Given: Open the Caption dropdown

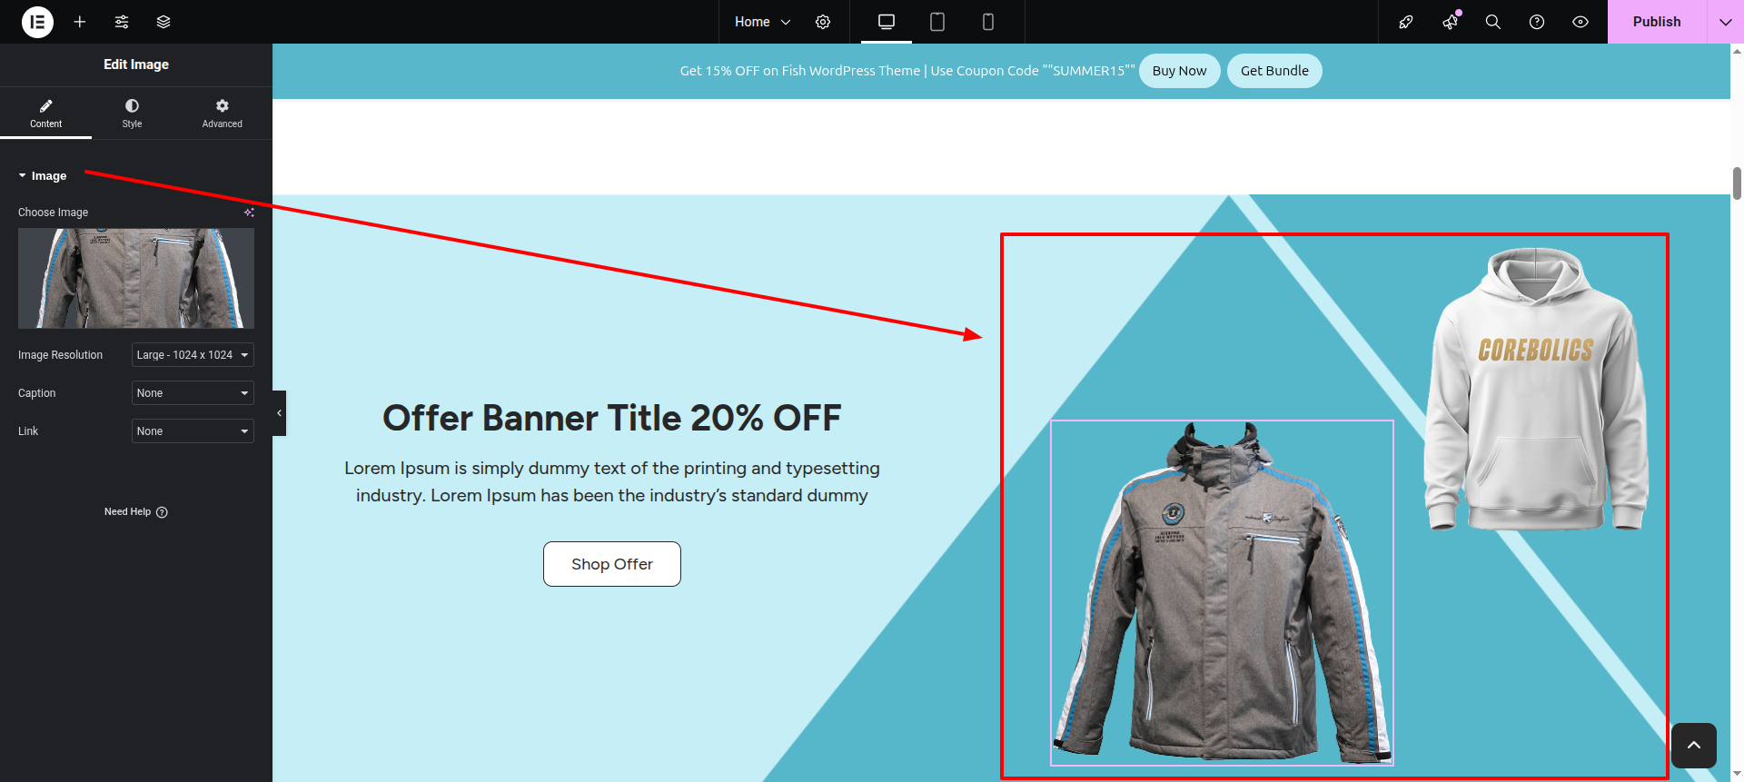Looking at the screenshot, I should coord(193,393).
